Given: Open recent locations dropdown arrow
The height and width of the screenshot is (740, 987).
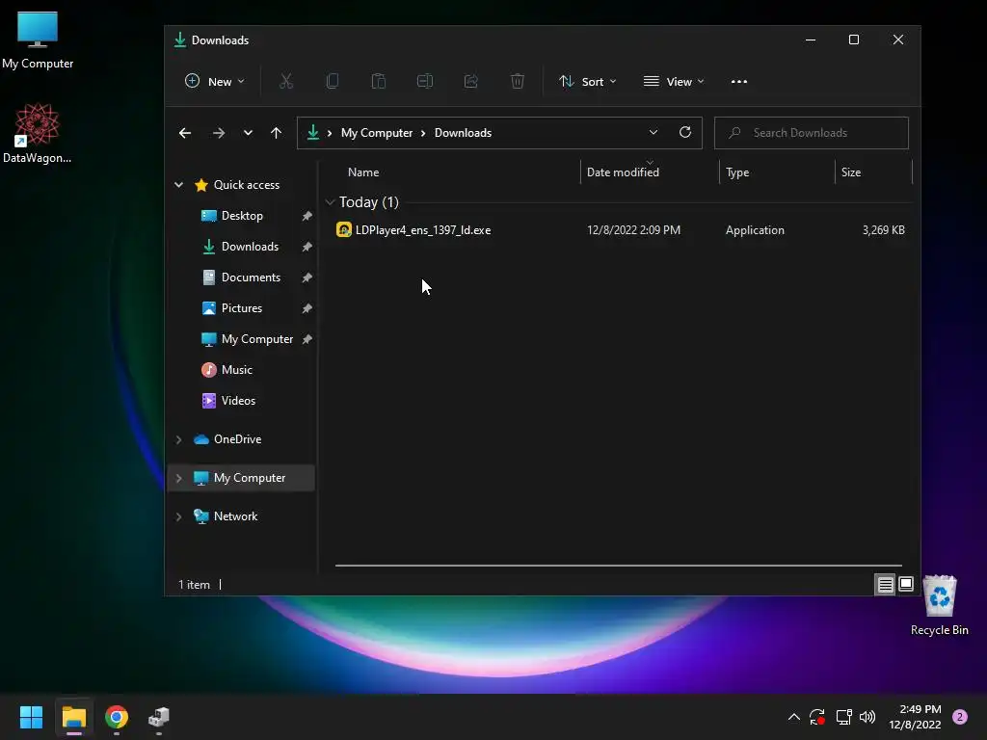Looking at the screenshot, I should click(248, 133).
